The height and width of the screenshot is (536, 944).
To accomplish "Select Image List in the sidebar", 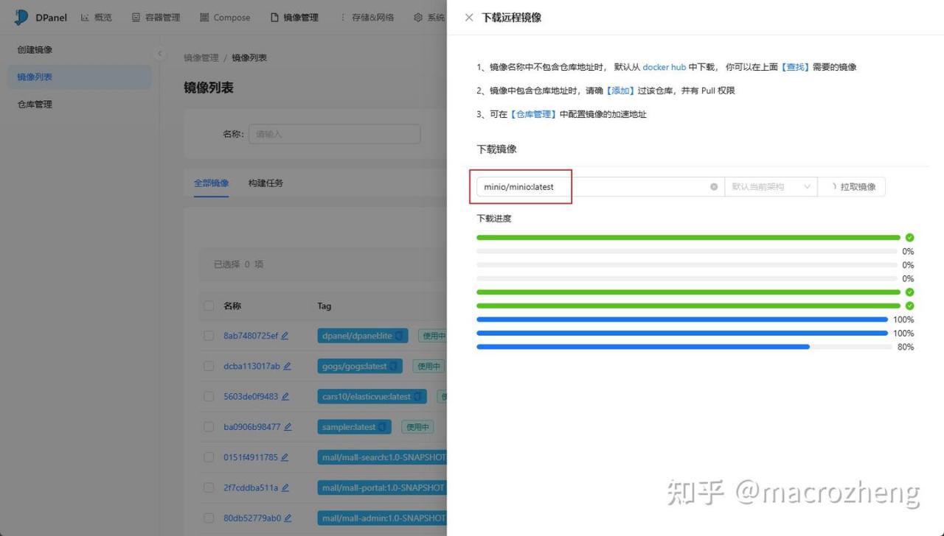I will pos(80,77).
